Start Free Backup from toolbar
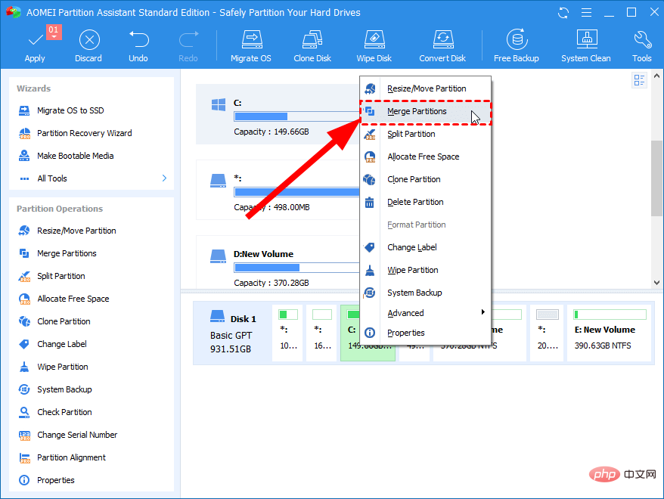Screen dimensions: 664x499 tap(517, 41)
